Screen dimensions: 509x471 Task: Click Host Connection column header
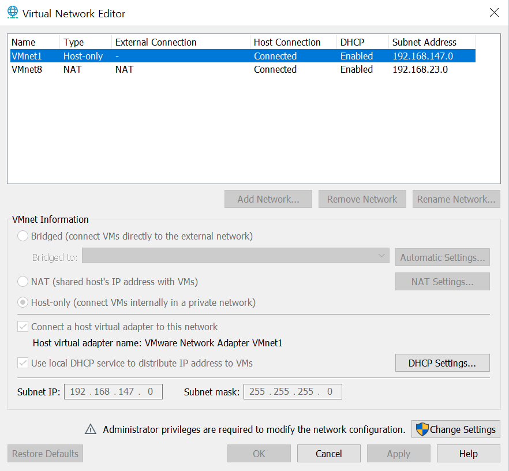coord(293,42)
